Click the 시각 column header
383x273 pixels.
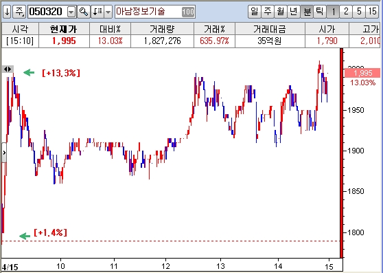click(x=20, y=29)
